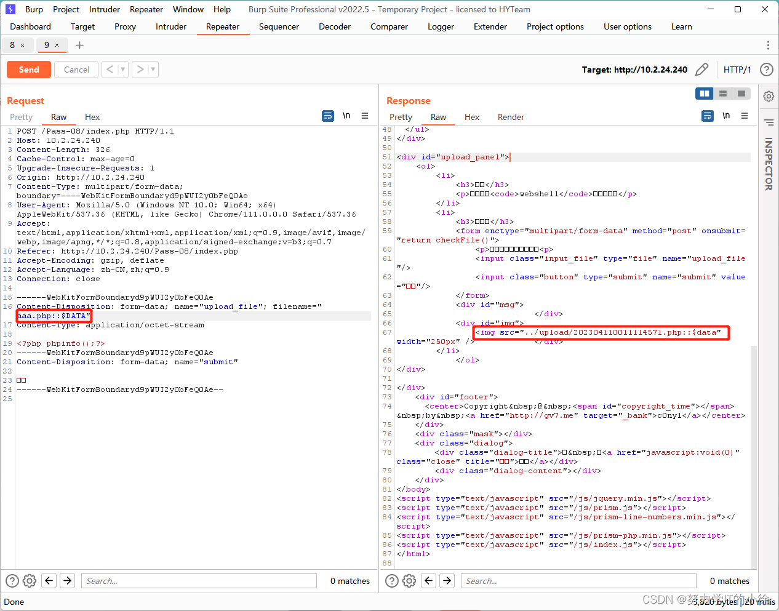Open the history back dropdown arrow
This screenshot has height=611, width=779.
pos(122,70)
